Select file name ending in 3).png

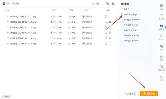click(x=23, y=27)
